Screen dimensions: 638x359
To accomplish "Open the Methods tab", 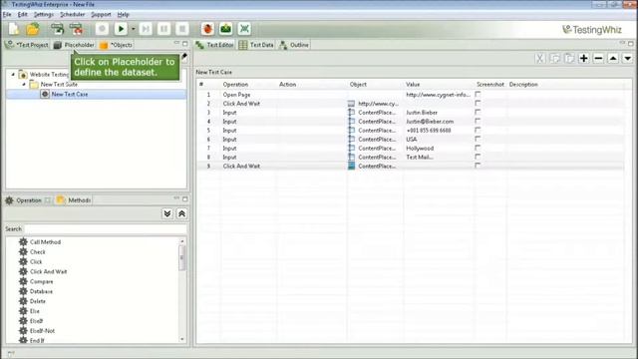I will (74, 200).
